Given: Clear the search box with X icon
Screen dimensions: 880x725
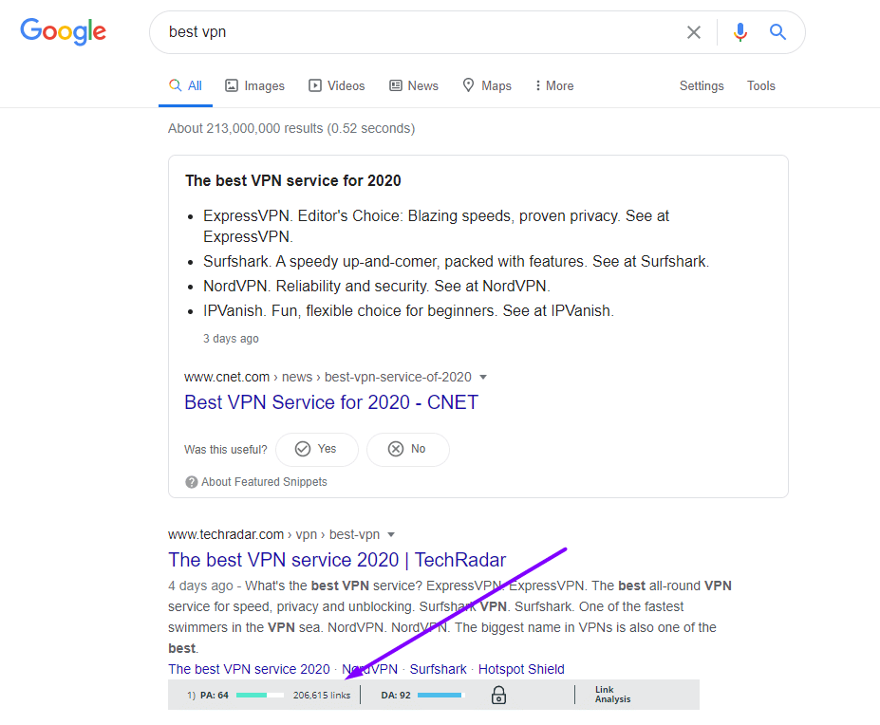Looking at the screenshot, I should 694,32.
